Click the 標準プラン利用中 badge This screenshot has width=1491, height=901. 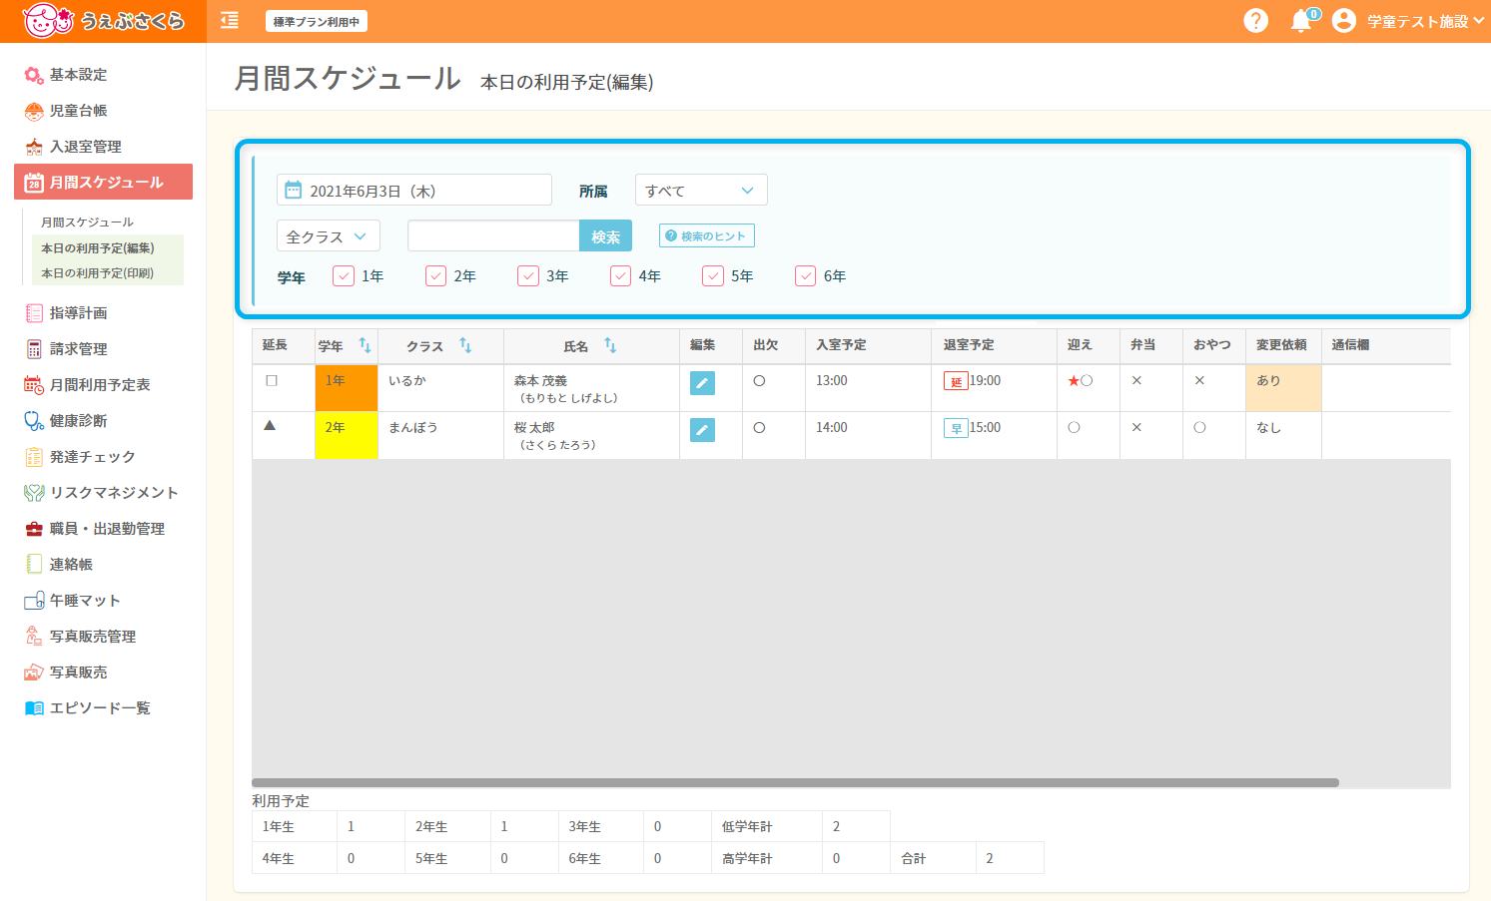[x=317, y=21]
